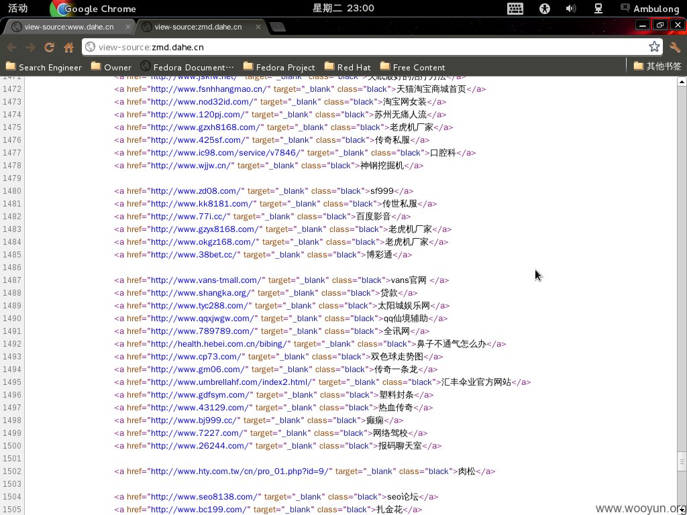This screenshot has width=687, height=515.
Task: Open the http://www.789789.com/ link
Action: (x=203, y=331)
